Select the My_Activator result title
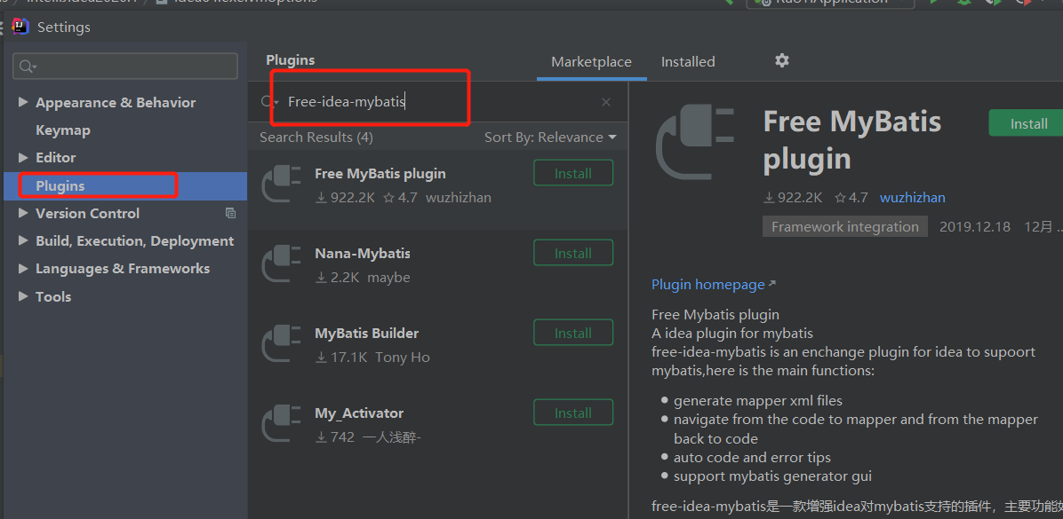 359,413
